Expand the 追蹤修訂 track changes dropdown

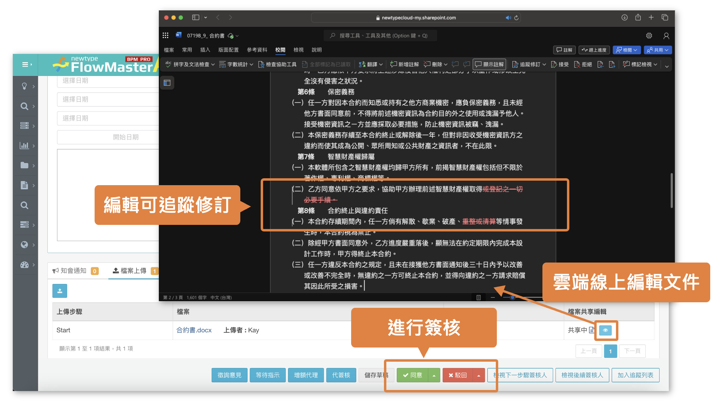pyautogui.click(x=544, y=65)
